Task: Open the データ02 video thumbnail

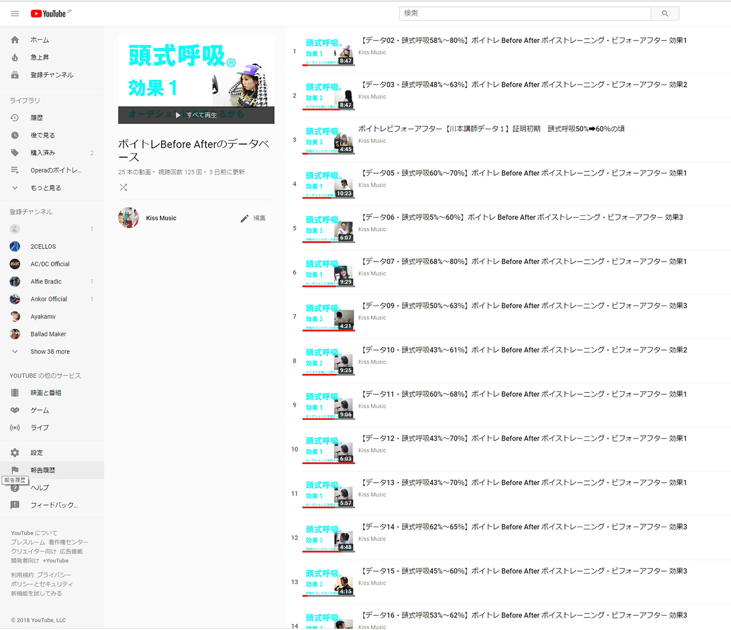Action: [329, 51]
